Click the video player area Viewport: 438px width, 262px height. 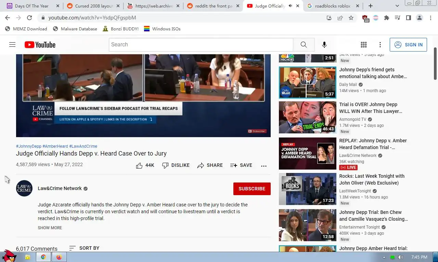click(143, 96)
